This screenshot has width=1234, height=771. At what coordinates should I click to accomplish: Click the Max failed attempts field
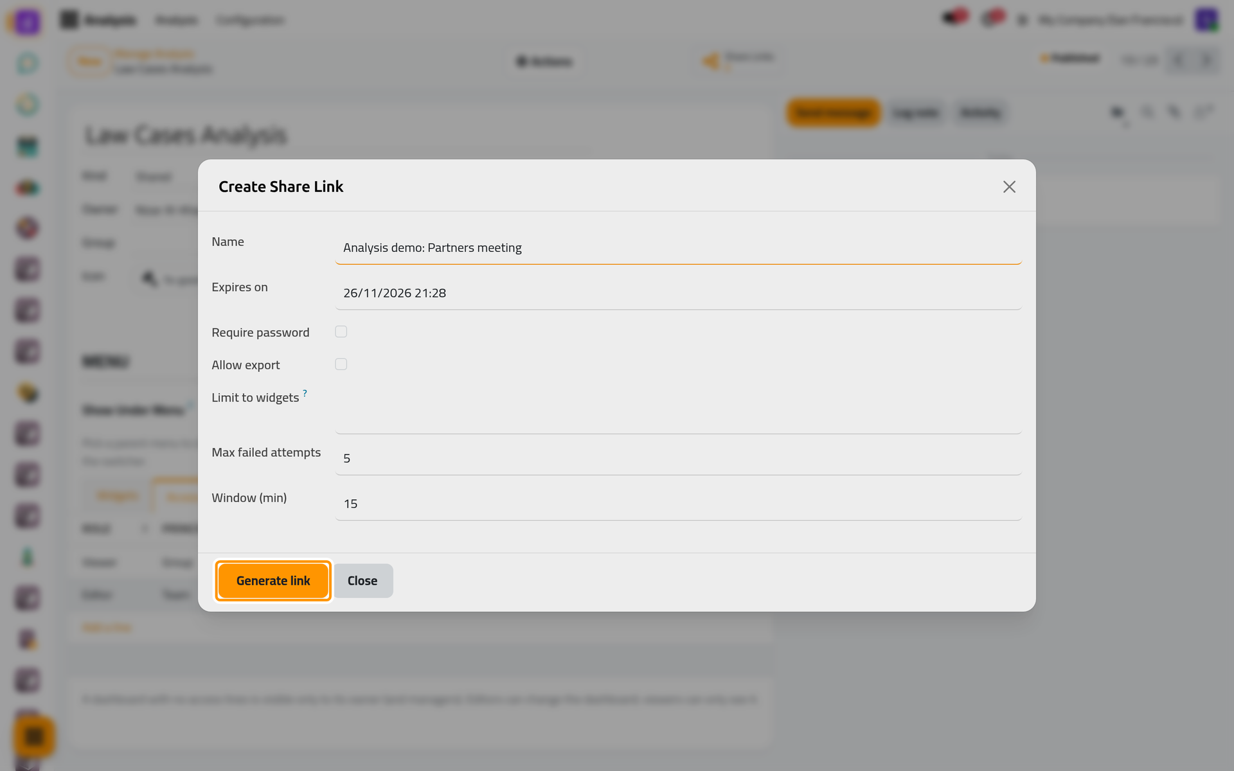(678, 458)
